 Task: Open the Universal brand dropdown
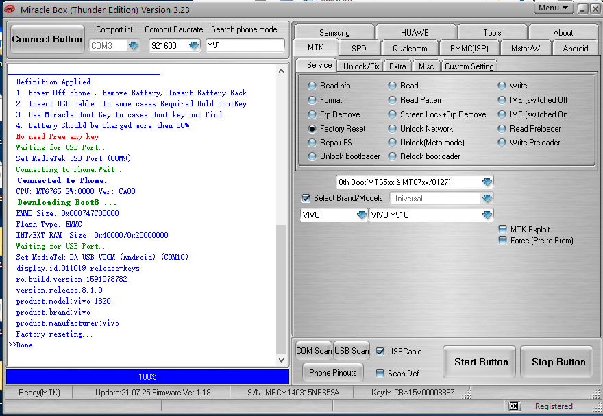(x=487, y=198)
